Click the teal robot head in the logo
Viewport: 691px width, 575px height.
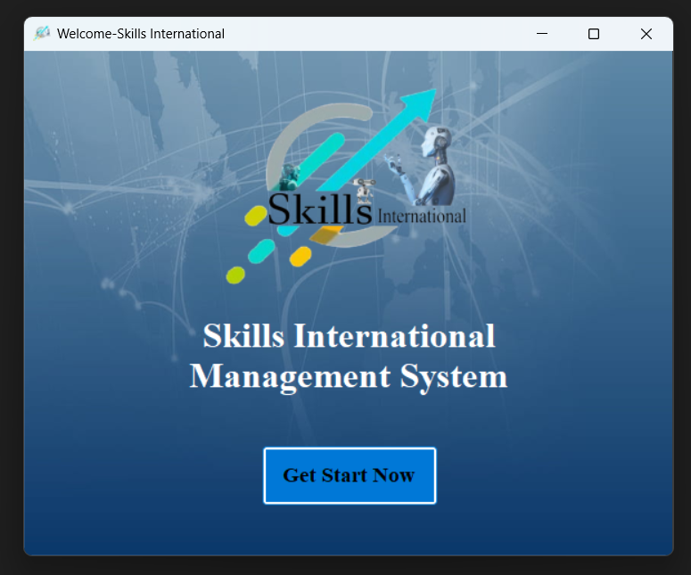[289, 174]
